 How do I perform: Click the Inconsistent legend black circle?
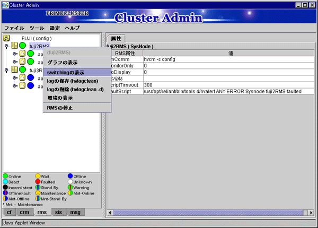click(x=5, y=187)
